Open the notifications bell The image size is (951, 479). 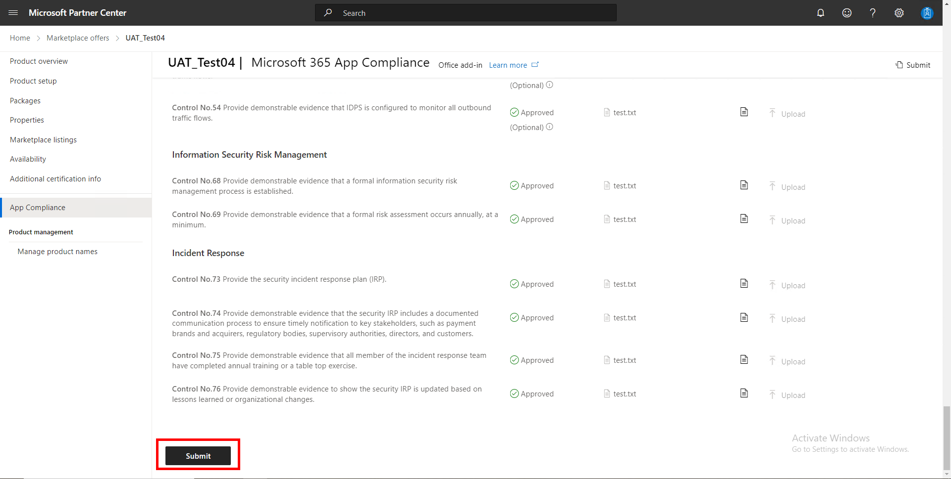click(821, 13)
